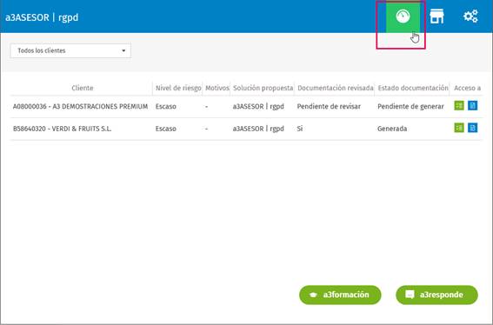This screenshot has width=493, height=325.
Task: Open the store icon in header
Action: coord(436,17)
